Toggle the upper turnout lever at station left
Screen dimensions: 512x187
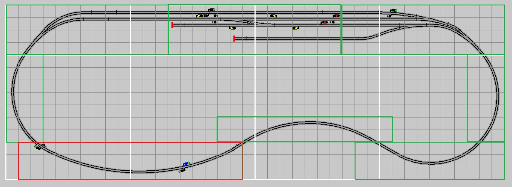(215, 16)
